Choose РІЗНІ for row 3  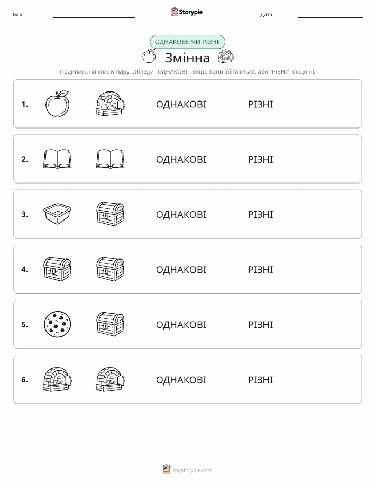tap(261, 215)
